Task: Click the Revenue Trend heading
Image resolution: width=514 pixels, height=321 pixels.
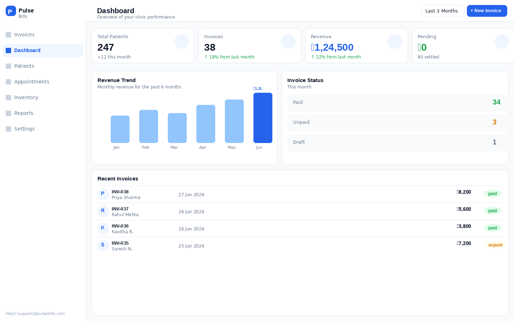Action: click(x=116, y=80)
